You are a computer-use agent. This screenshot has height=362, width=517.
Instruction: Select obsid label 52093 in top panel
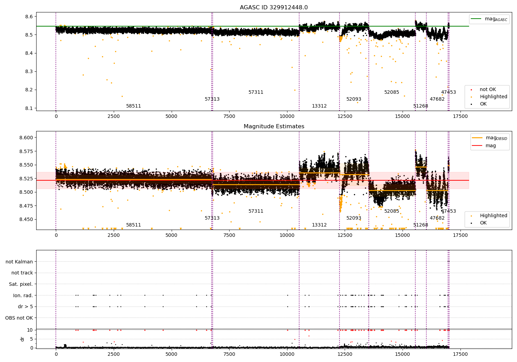[x=354, y=99]
